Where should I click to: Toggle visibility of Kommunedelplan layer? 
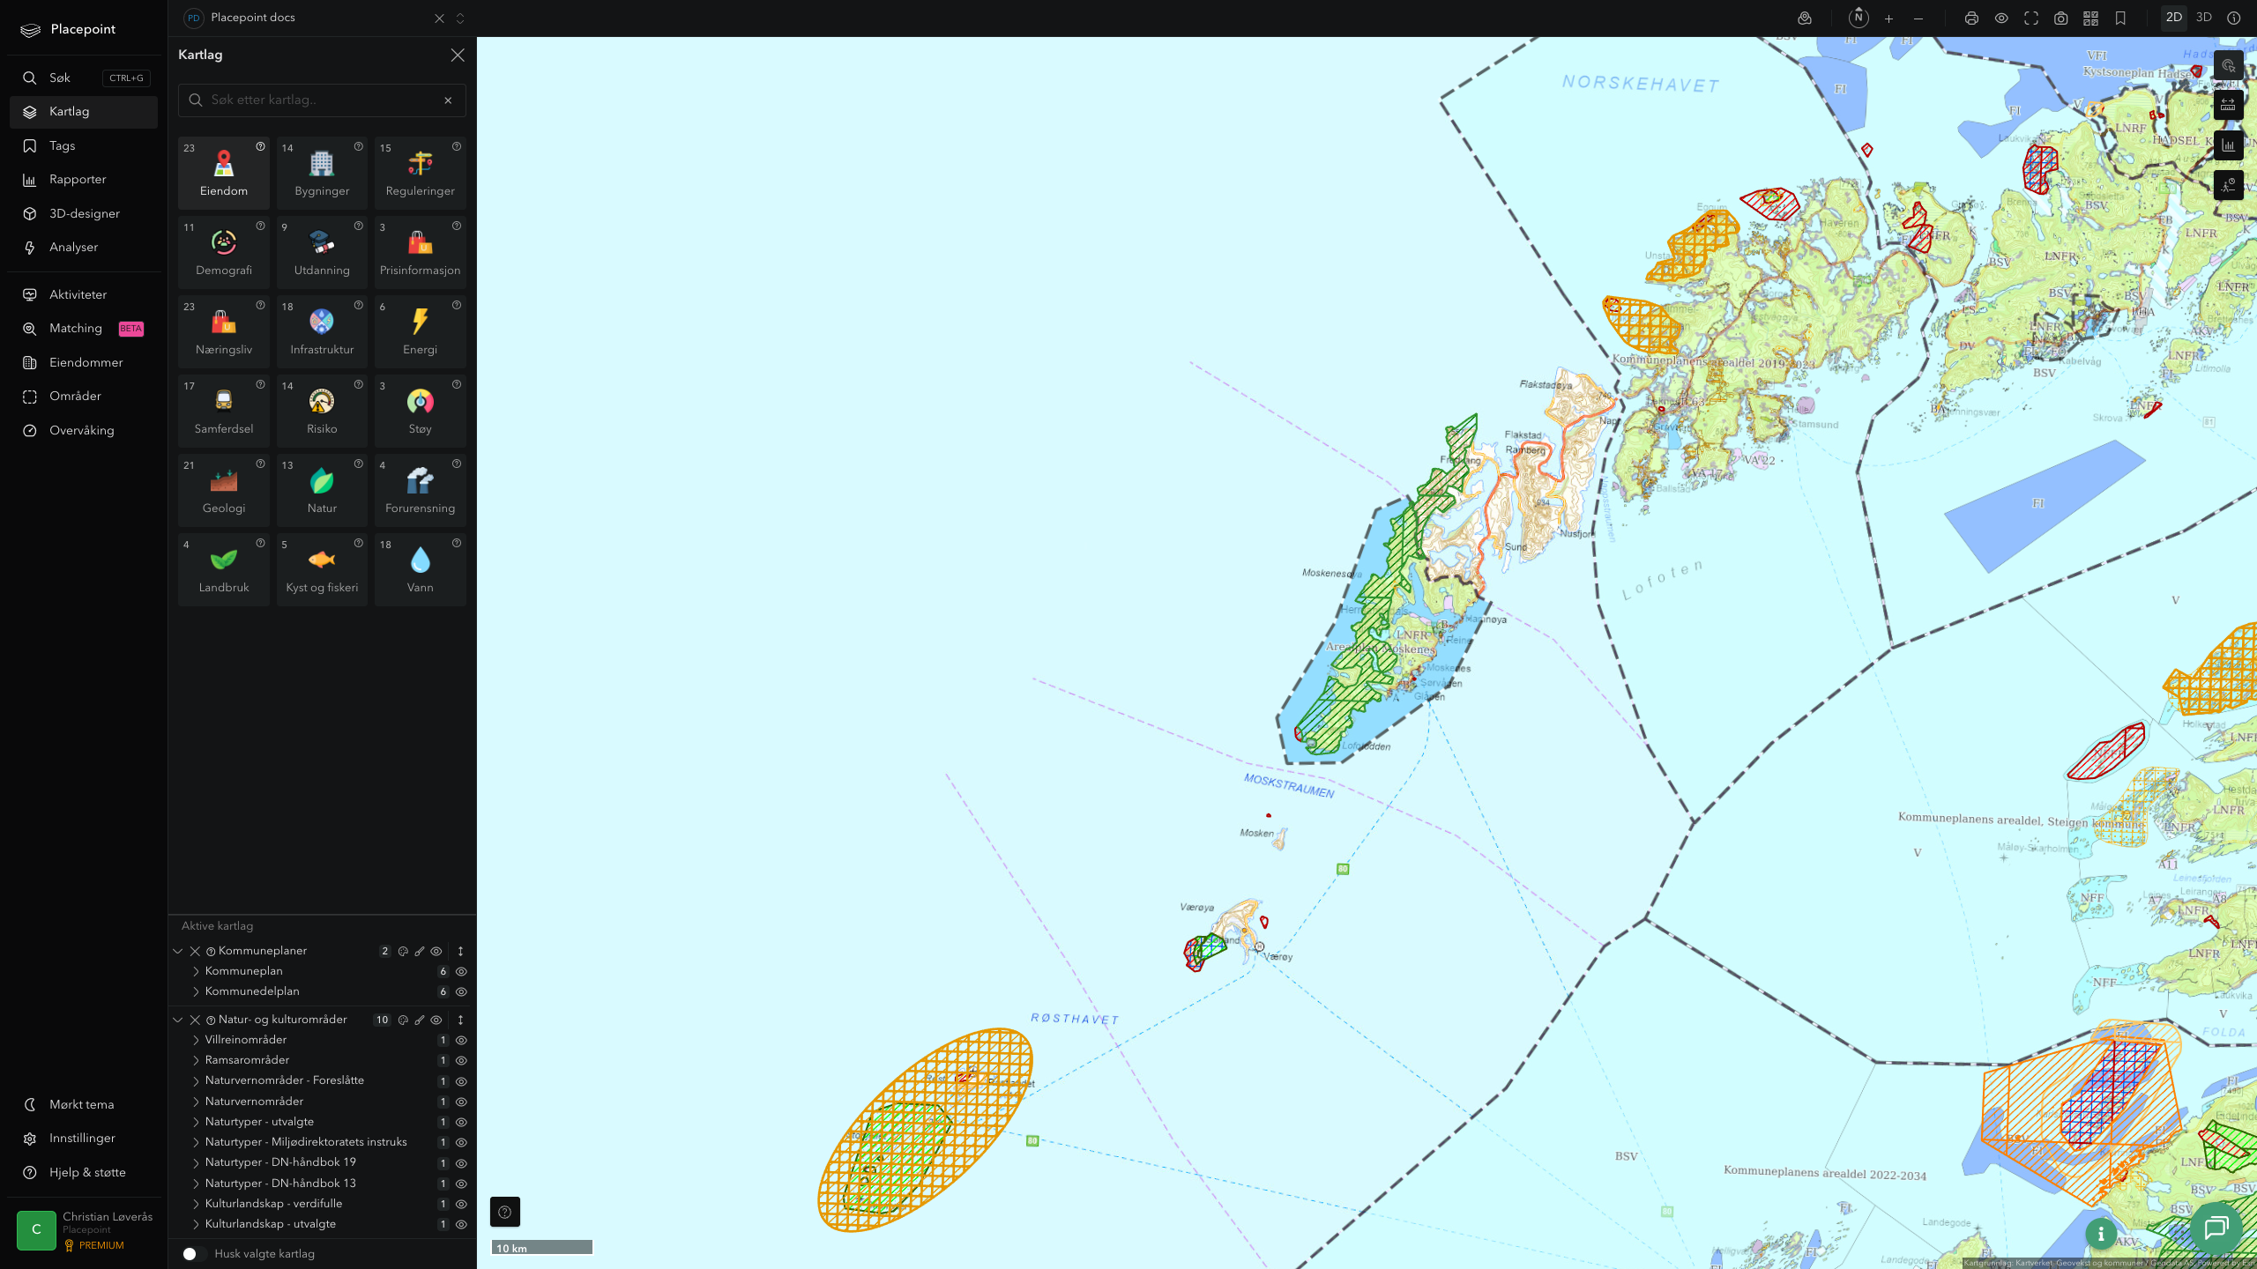pos(461,991)
